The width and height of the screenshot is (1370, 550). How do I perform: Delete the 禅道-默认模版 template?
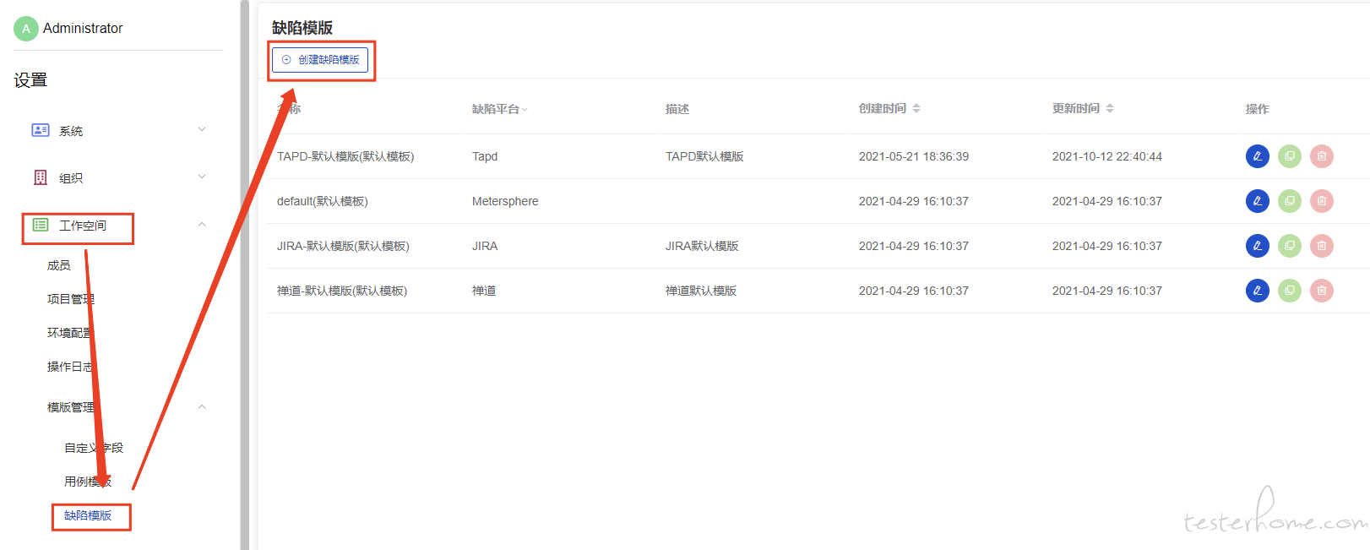[x=1322, y=291]
